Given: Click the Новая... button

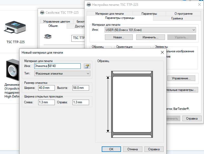Looking at the screenshot, I should coord(119,37).
